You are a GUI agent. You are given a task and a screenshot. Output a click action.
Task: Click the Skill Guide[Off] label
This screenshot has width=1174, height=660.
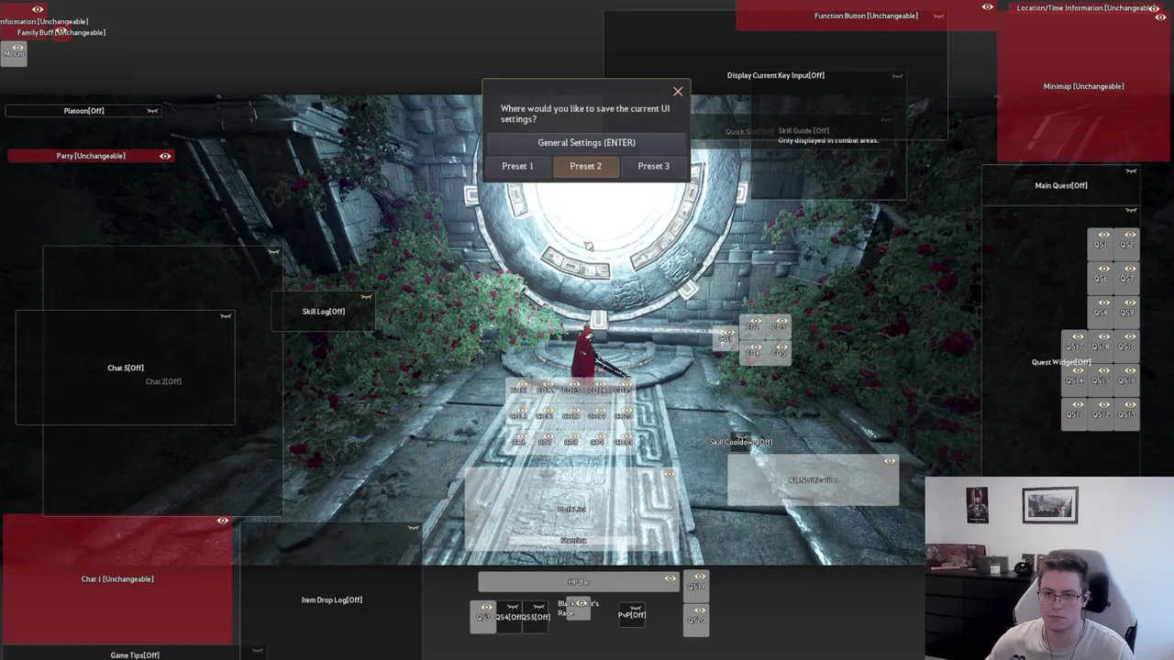(x=803, y=131)
